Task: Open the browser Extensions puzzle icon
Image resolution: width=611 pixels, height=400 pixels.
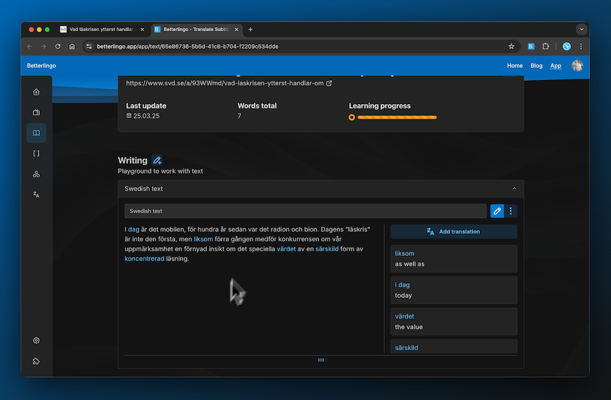Action: [x=546, y=46]
